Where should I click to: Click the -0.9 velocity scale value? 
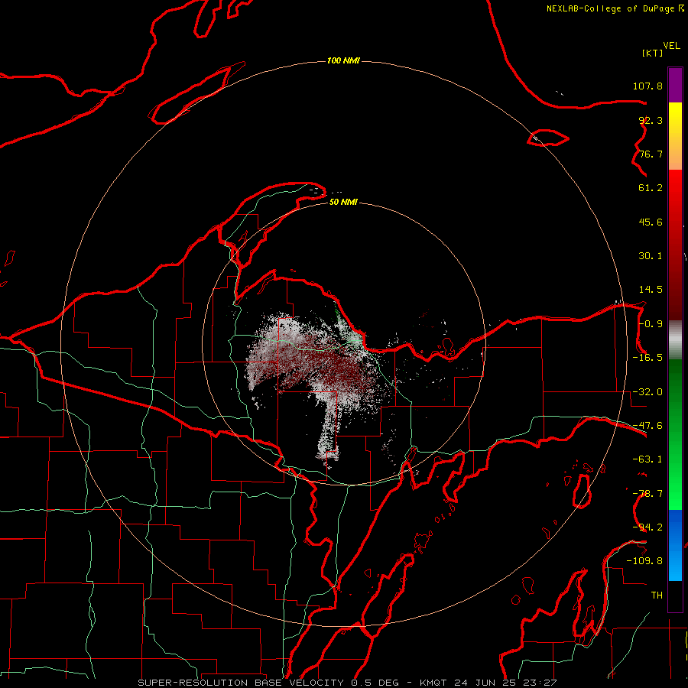[x=651, y=324]
